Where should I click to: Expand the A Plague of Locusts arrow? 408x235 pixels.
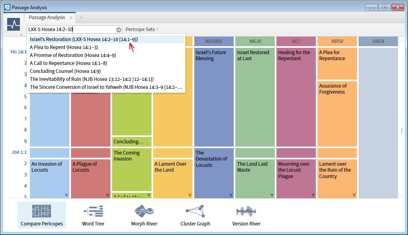[x=108, y=195]
